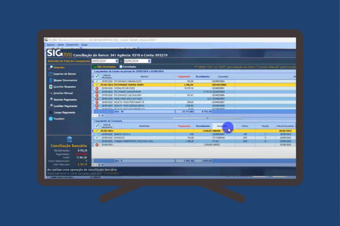Click the red X icon on BOLETO PAGO PONTOMAIS TE row
The height and width of the screenshot is (226, 340).
click(x=97, y=102)
